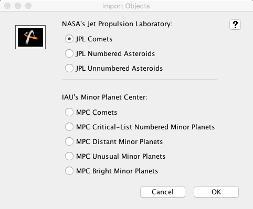Minimize the Import Objects window

coord(18,6)
